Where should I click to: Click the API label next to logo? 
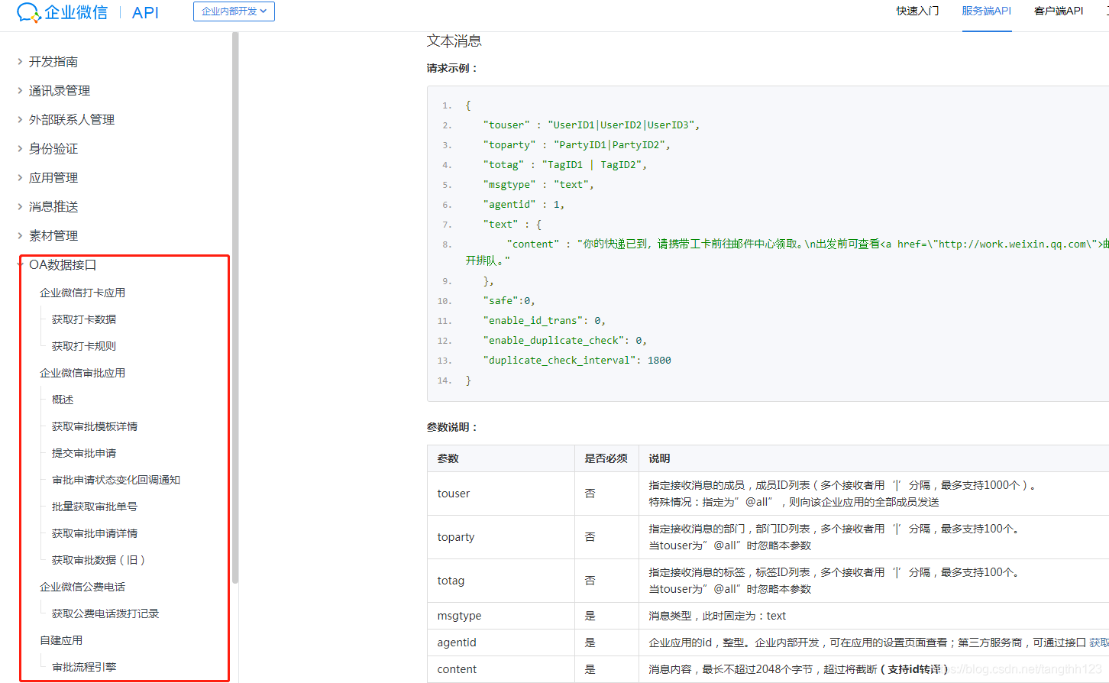(x=145, y=12)
